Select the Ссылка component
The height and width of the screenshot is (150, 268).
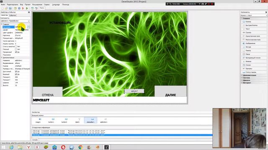tap(254, 32)
